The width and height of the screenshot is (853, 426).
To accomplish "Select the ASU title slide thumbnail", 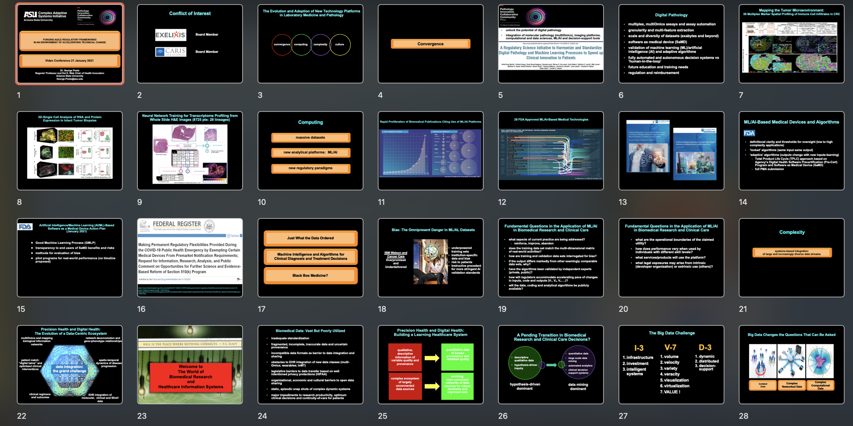I will (x=70, y=44).
